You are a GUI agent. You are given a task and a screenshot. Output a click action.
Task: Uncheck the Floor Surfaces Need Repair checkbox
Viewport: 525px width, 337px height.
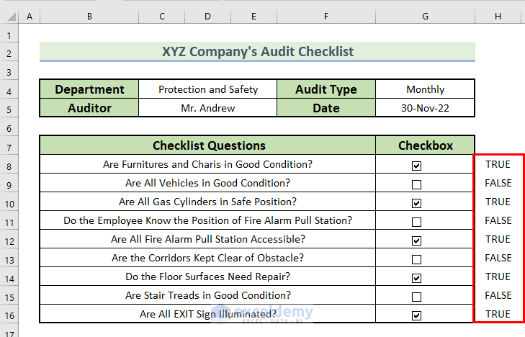coord(416,278)
